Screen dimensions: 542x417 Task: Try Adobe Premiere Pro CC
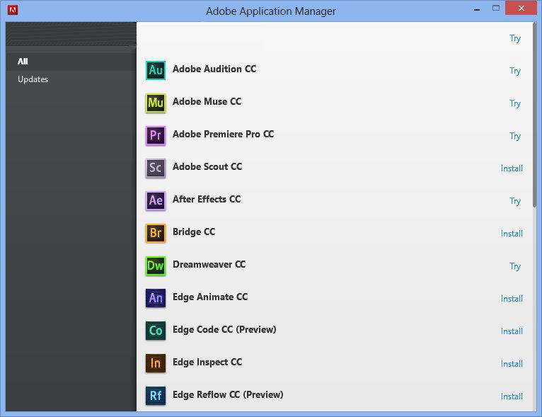point(514,136)
